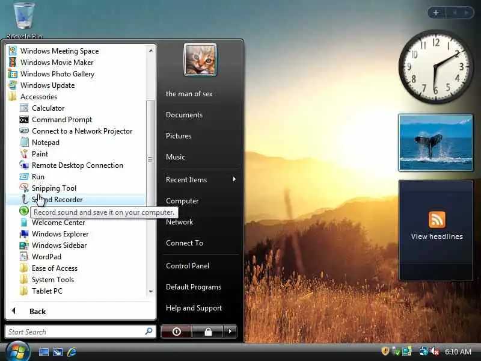Open Pictures from the Start menu

point(178,136)
